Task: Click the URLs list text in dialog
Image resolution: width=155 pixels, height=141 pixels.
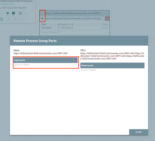Action: (112, 56)
